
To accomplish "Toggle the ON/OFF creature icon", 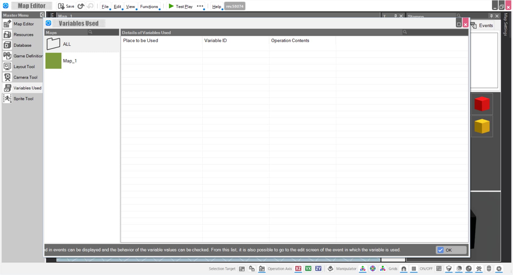I will coord(479,269).
